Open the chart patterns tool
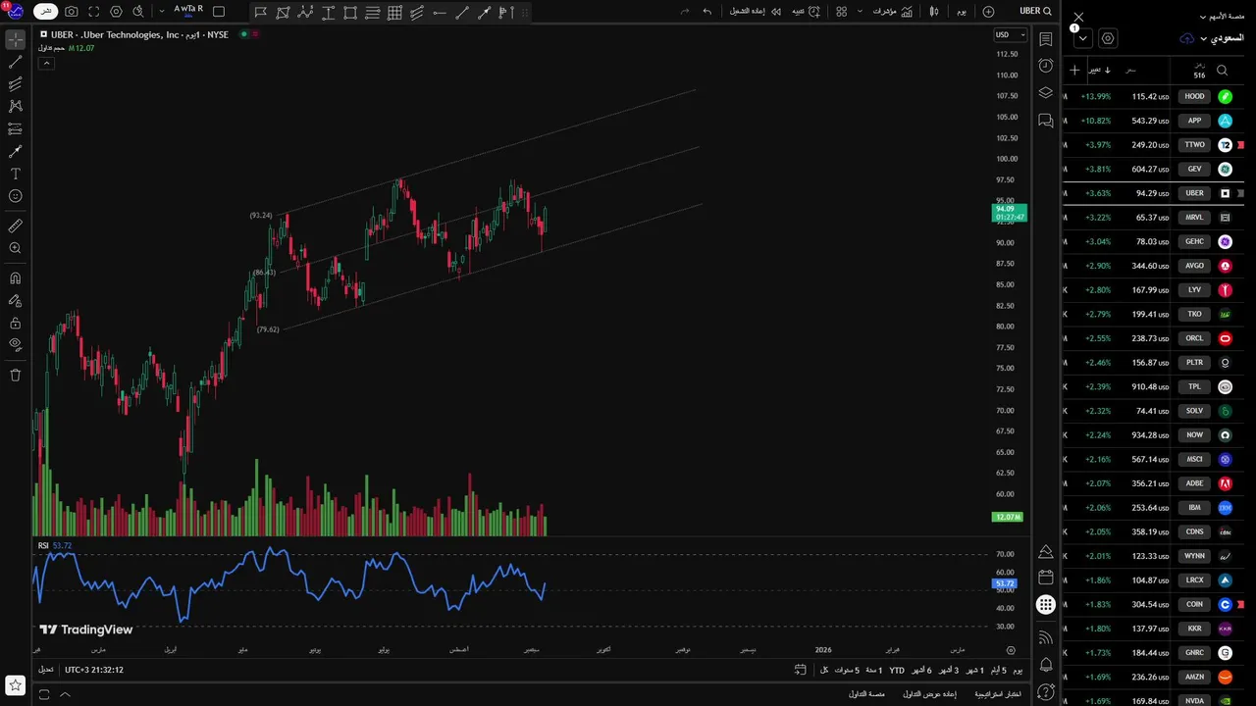This screenshot has width=1256, height=706. click(x=16, y=106)
